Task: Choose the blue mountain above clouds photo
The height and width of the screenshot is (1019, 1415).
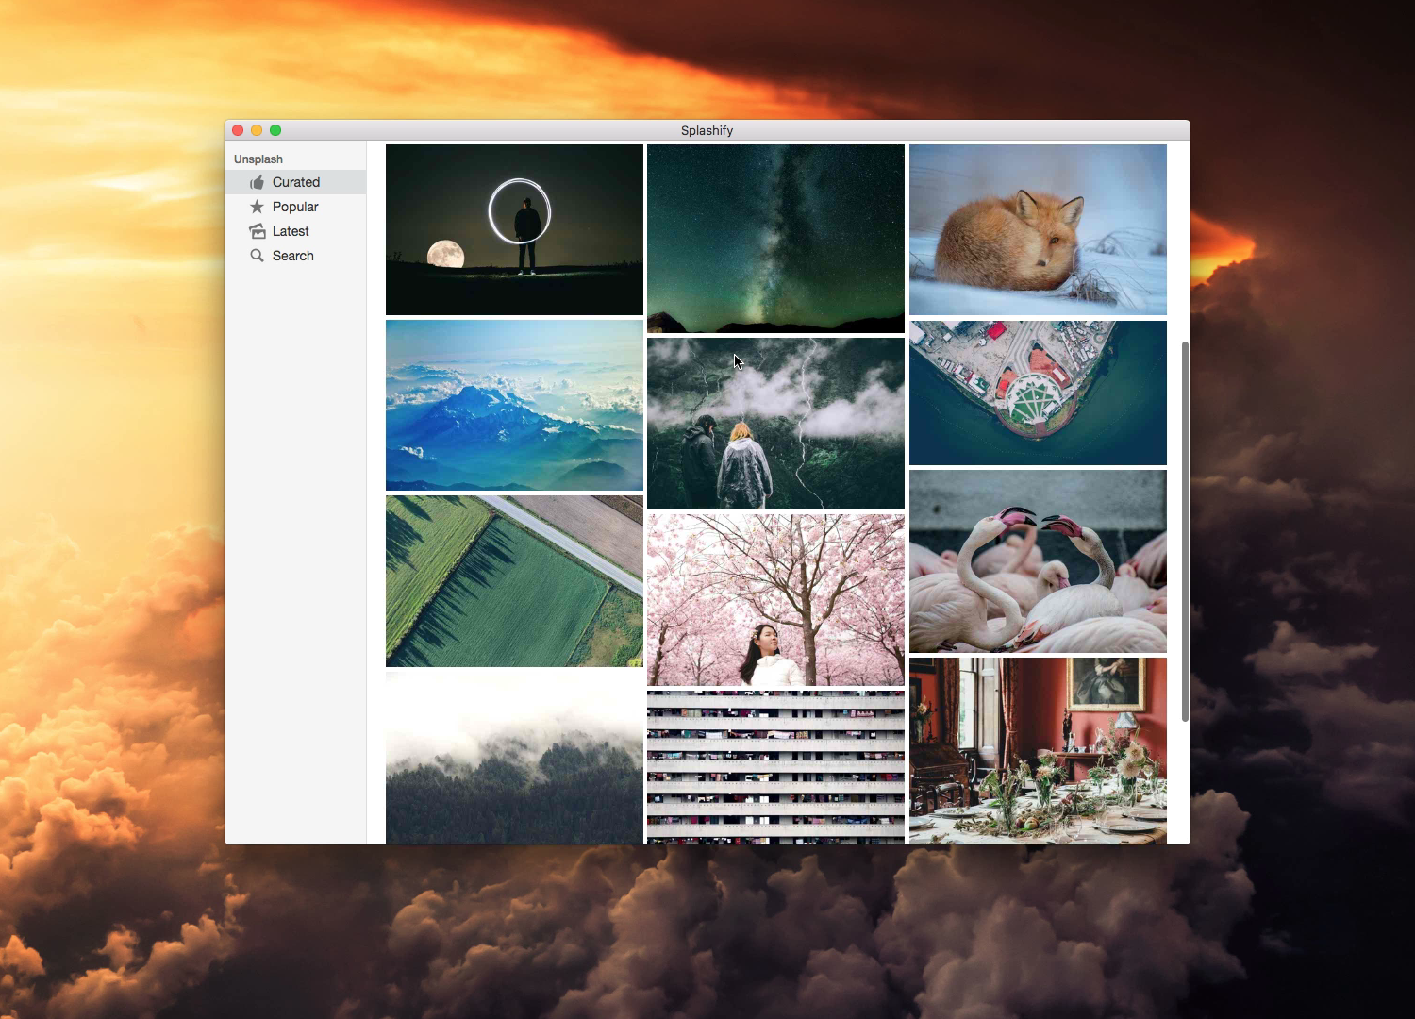Action: (x=514, y=405)
